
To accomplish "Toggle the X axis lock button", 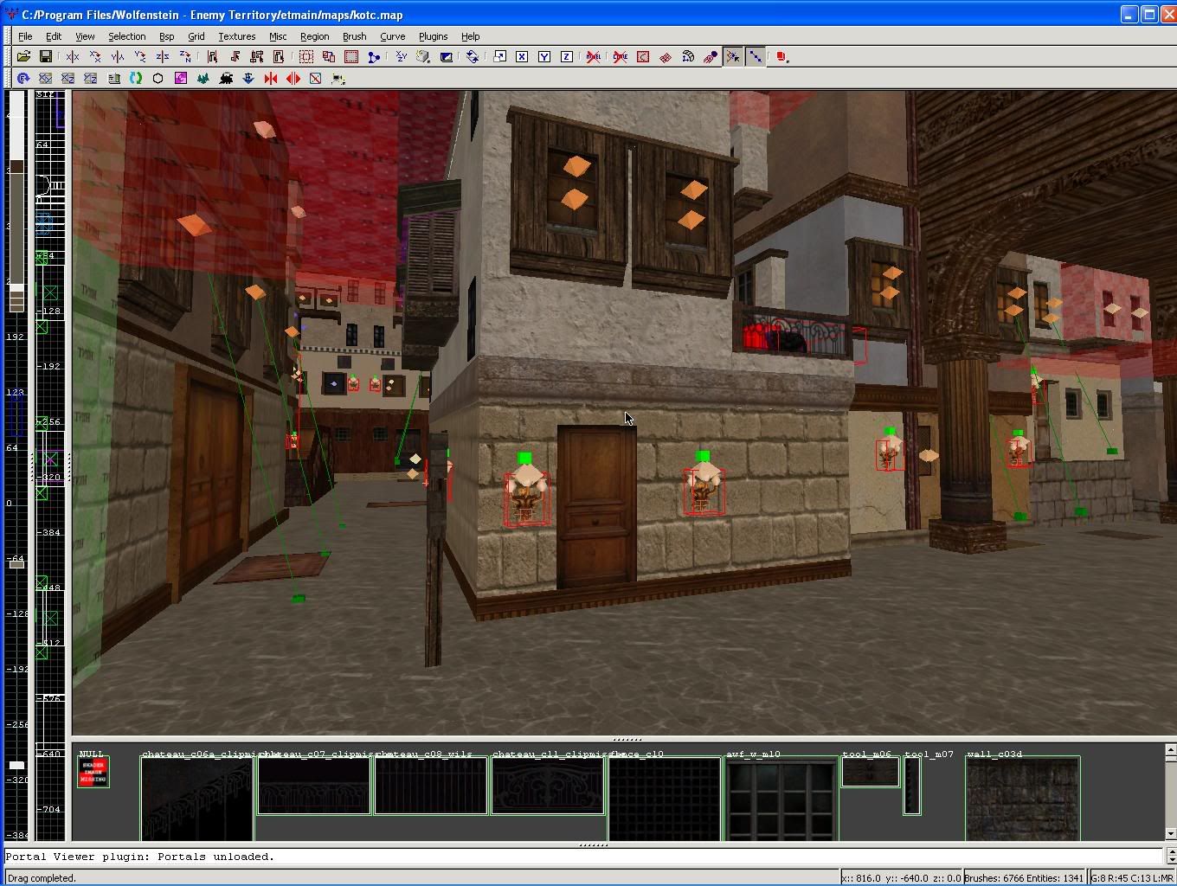I will click(x=522, y=57).
